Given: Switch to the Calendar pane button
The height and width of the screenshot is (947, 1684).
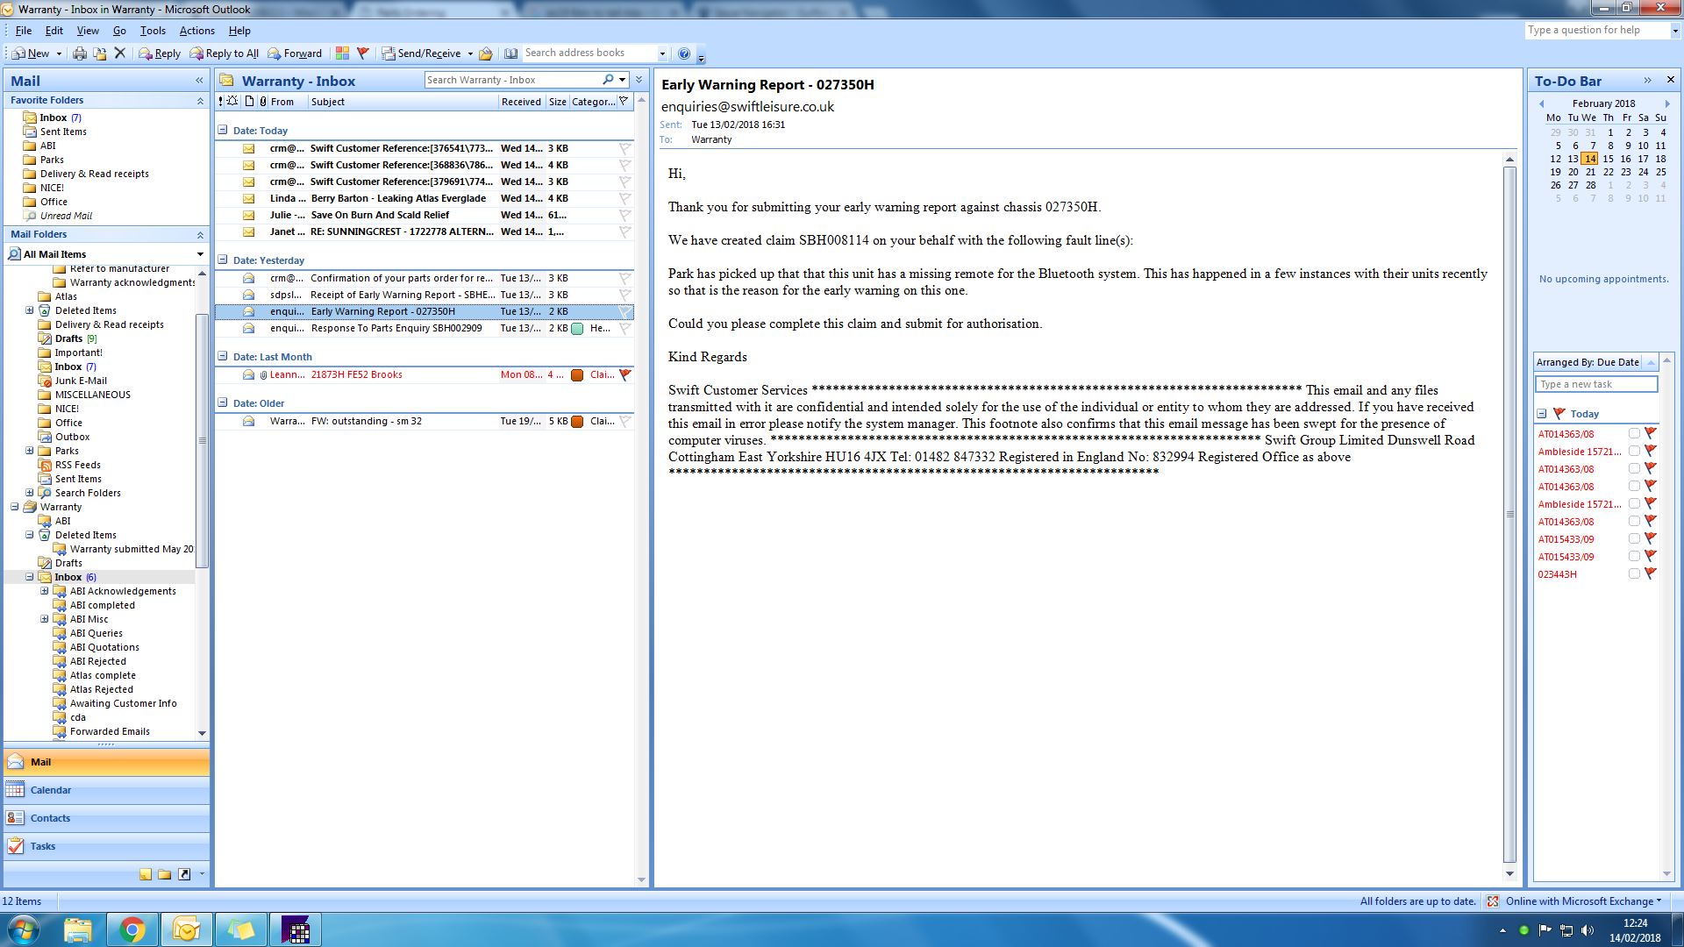Looking at the screenshot, I should coord(51,790).
